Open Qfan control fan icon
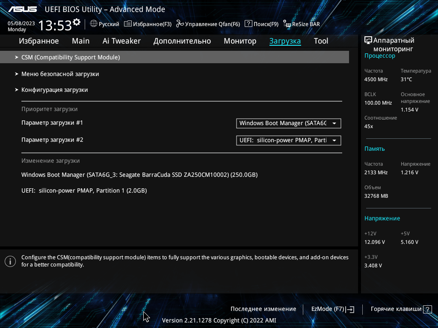 pos(180,24)
